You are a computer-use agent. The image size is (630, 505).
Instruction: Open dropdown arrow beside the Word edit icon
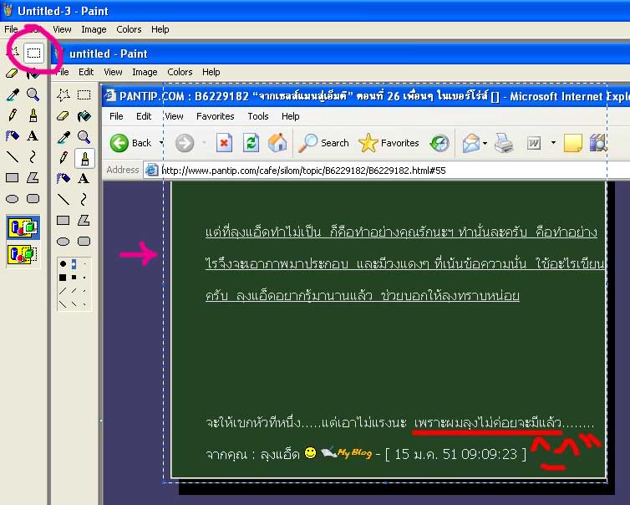pos(553,143)
